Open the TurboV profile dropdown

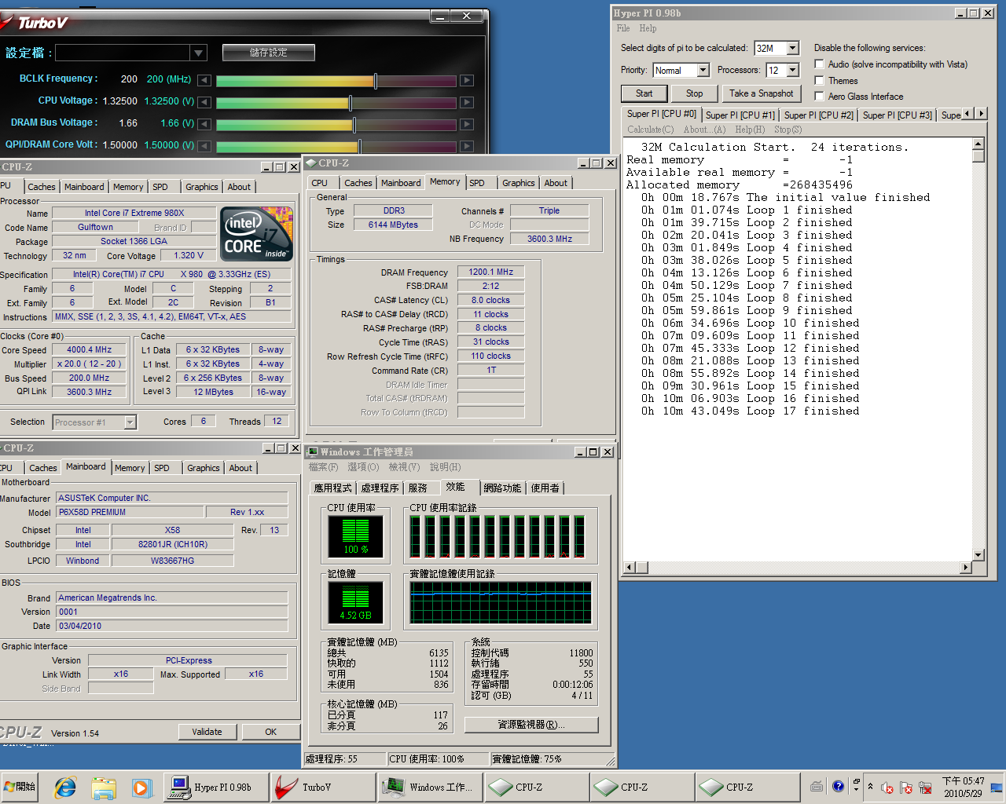click(x=198, y=53)
